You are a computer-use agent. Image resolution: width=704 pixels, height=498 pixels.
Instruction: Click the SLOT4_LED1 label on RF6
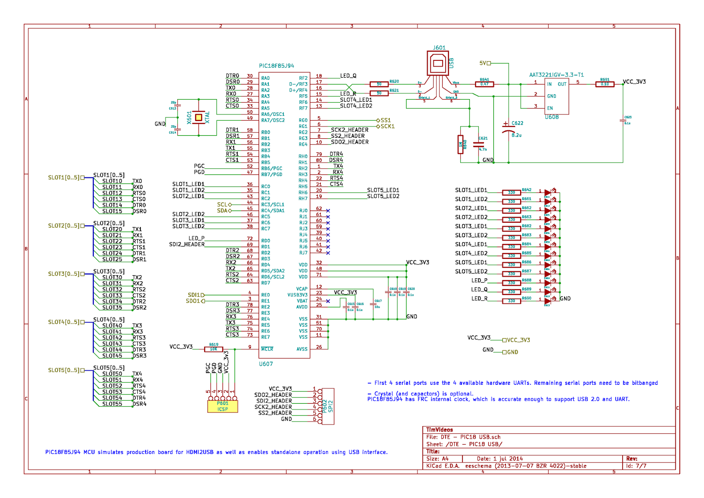click(356, 100)
